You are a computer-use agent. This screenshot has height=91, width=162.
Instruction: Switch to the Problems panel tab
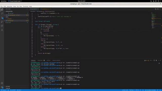click(41, 60)
